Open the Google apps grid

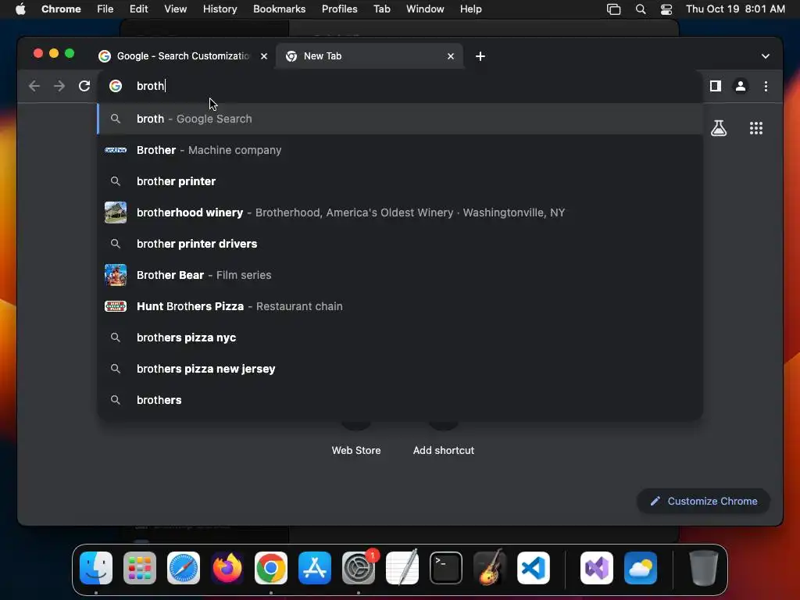(755, 128)
